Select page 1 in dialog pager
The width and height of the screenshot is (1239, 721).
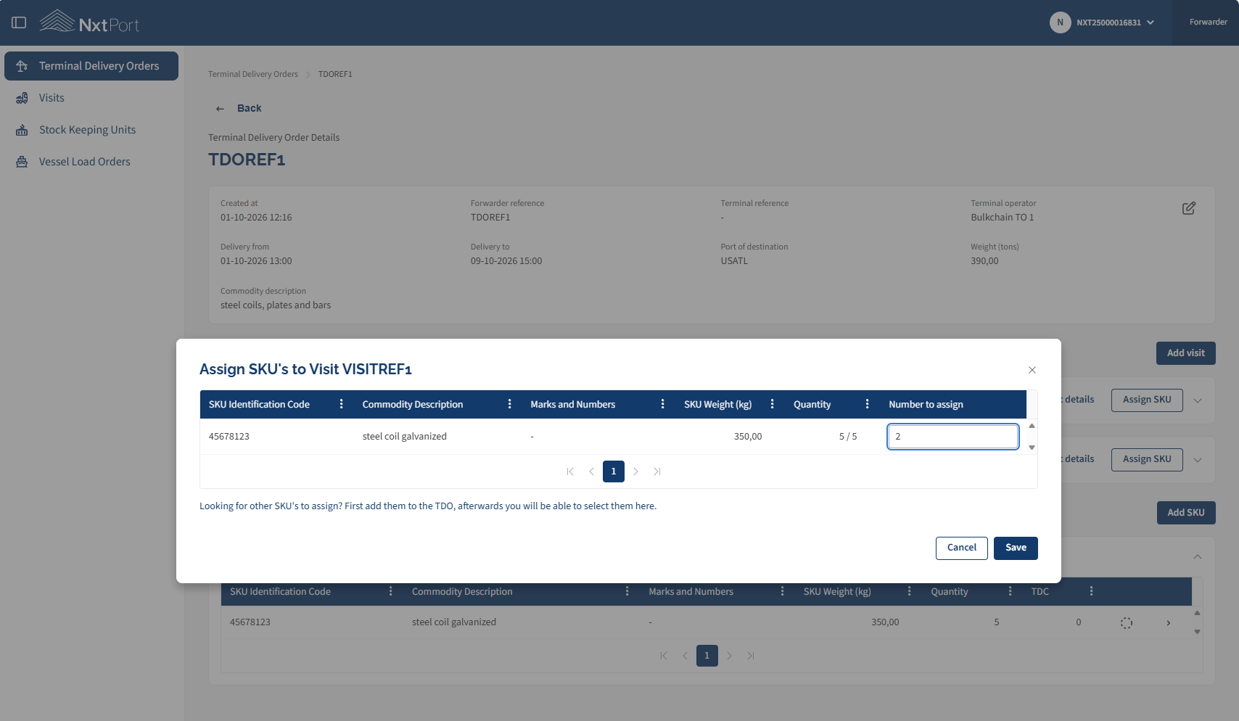pos(614,471)
